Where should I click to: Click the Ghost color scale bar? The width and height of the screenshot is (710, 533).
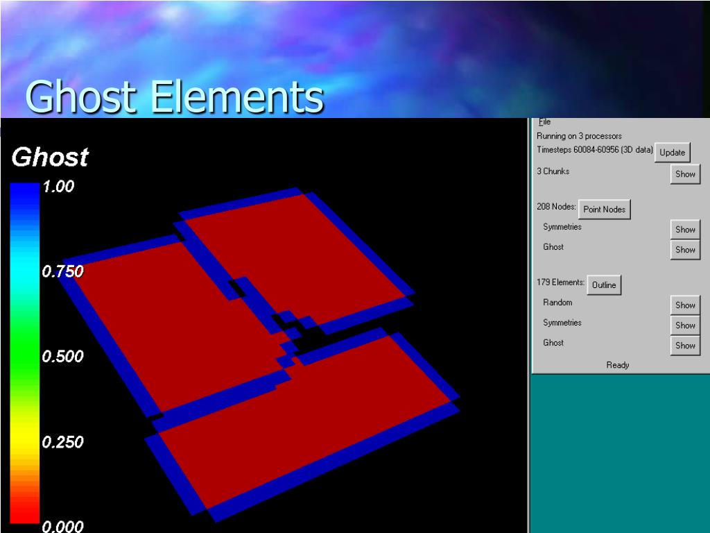point(25,353)
